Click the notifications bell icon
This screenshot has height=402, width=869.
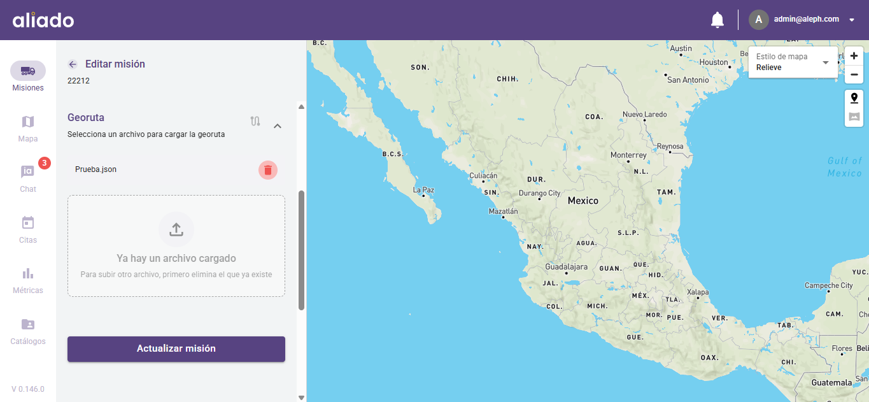(x=717, y=20)
